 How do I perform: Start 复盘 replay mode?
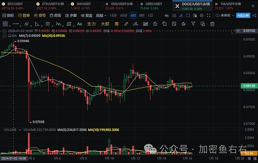(87, 15)
